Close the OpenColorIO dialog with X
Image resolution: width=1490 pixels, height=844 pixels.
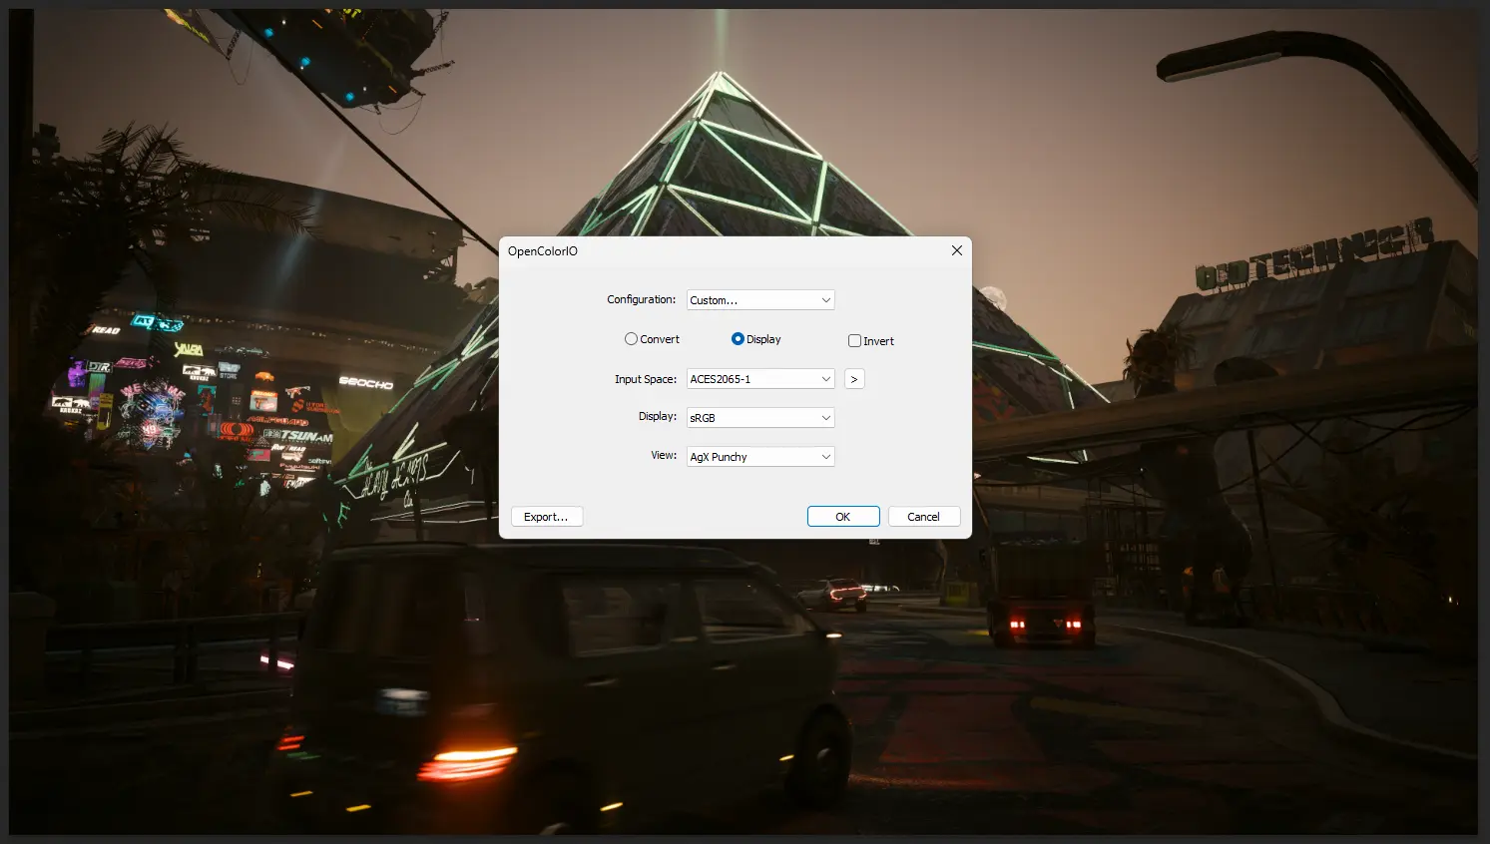[957, 250]
